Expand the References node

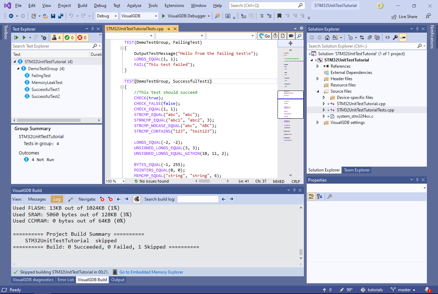(317, 66)
